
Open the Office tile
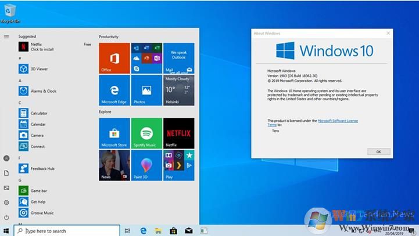click(114, 57)
